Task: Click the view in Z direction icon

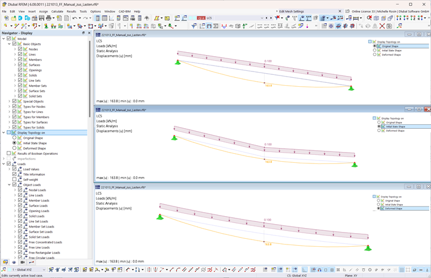Action: click(x=413, y=18)
